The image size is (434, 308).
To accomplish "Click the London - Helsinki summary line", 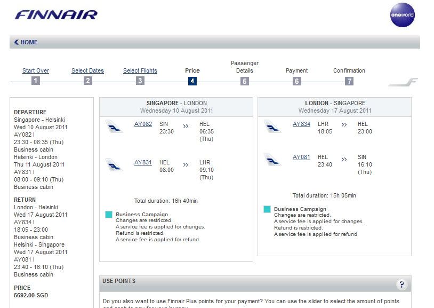I will coord(36,207).
